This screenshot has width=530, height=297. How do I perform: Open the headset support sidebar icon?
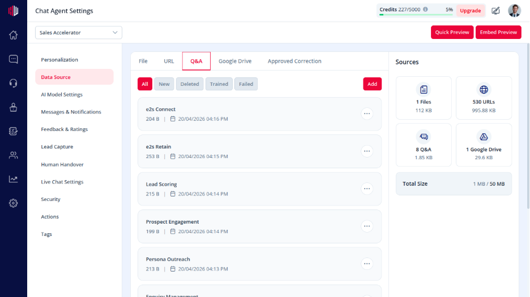[x=13, y=83]
